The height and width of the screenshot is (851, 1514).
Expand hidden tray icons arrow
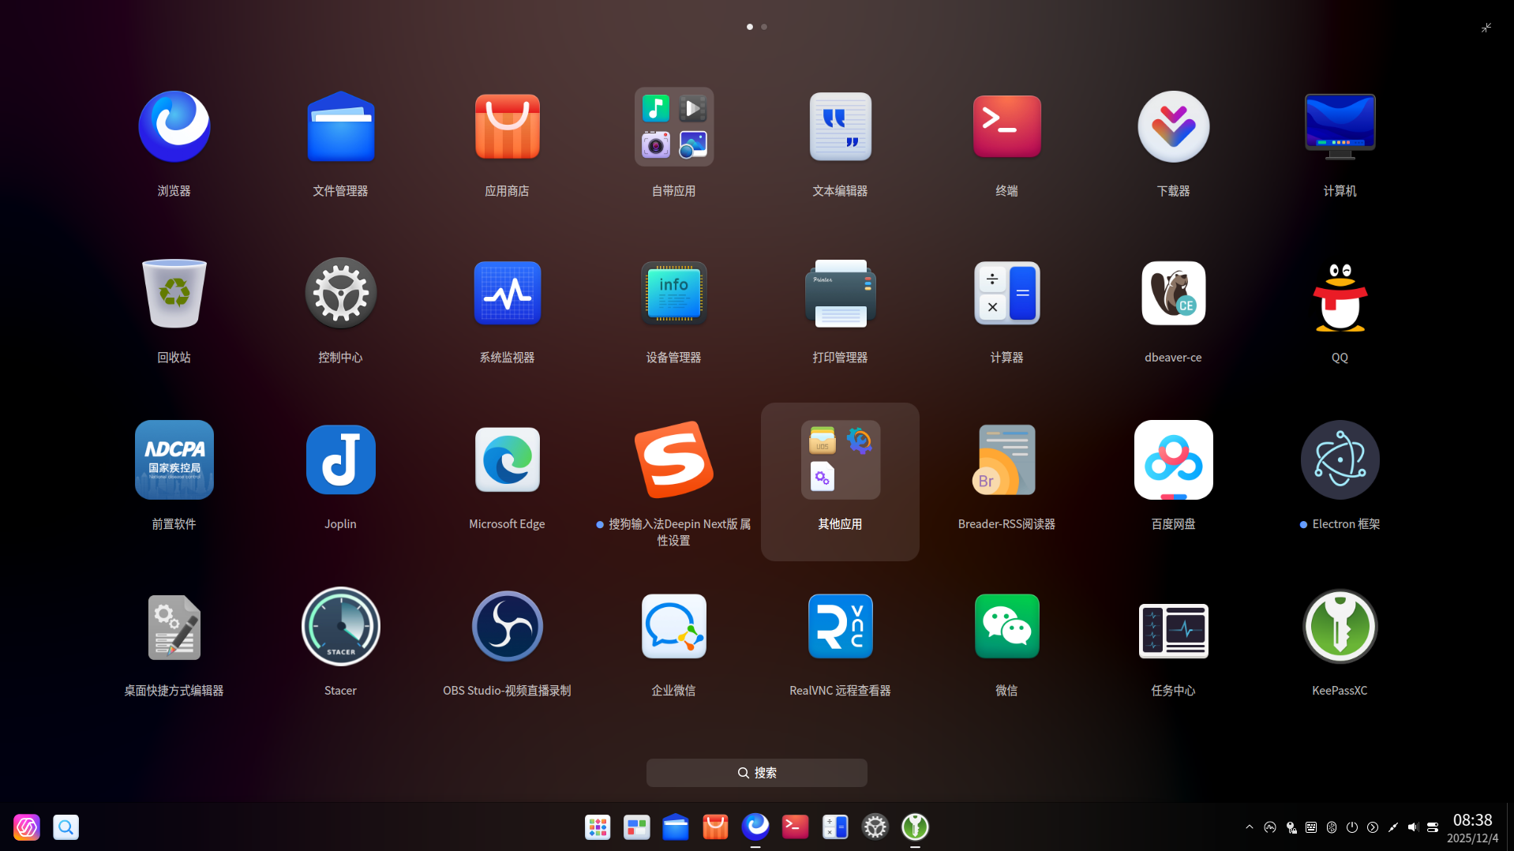click(x=1249, y=827)
